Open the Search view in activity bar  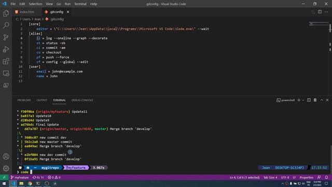[6, 25]
